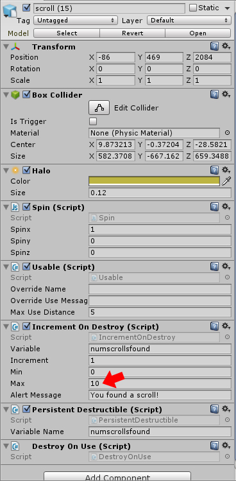Image resolution: width=236 pixels, height=481 pixels.
Task: Open Box Collider help reference icon
Action: click(x=215, y=94)
